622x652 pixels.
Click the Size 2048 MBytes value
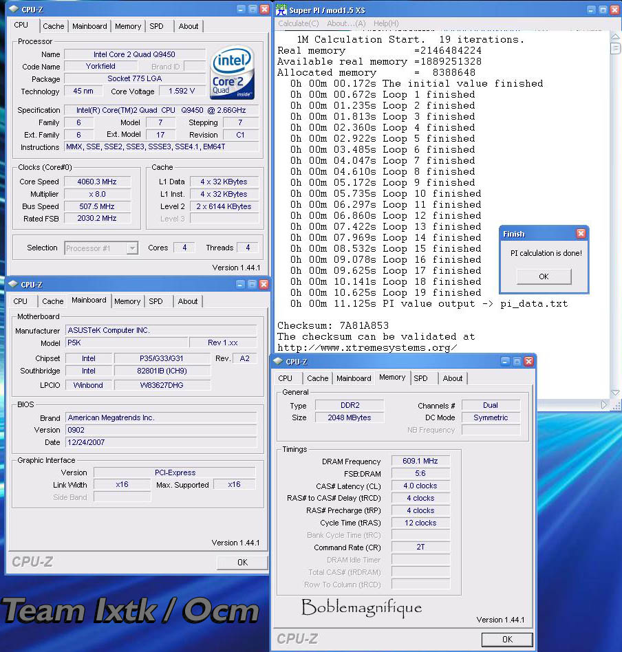pos(349,417)
